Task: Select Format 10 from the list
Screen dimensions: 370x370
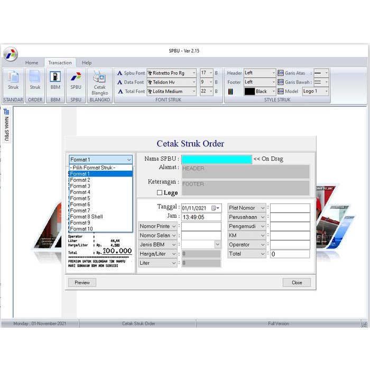Action: [101, 229]
